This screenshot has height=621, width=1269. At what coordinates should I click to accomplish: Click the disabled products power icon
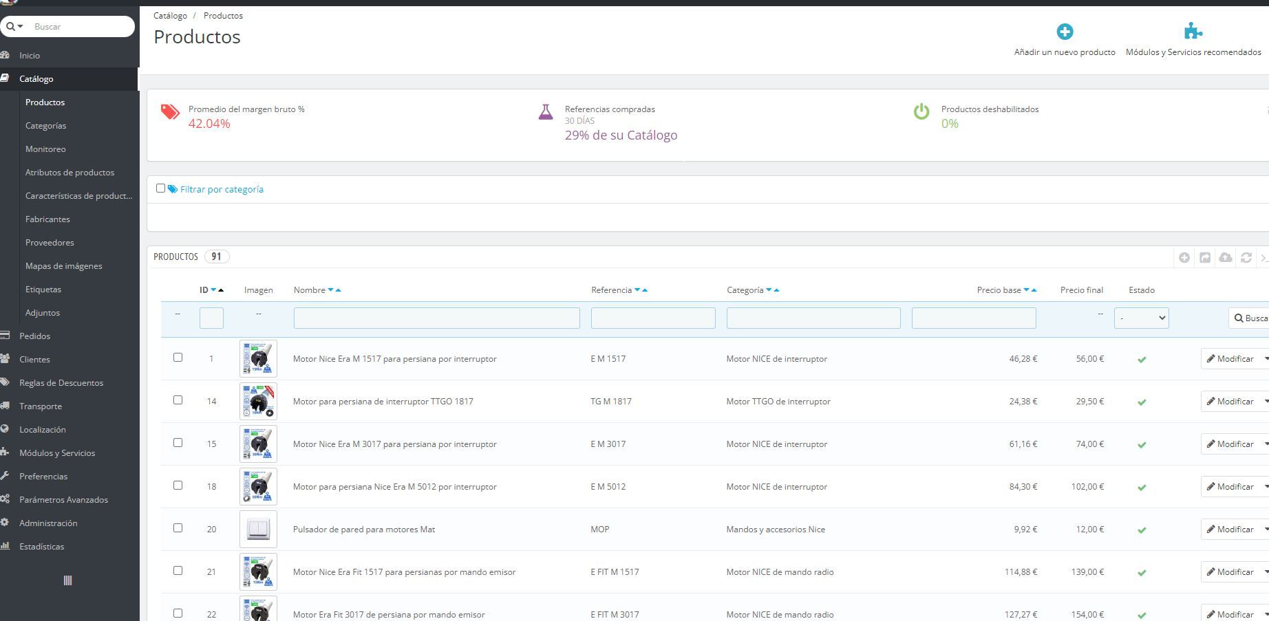tap(921, 111)
